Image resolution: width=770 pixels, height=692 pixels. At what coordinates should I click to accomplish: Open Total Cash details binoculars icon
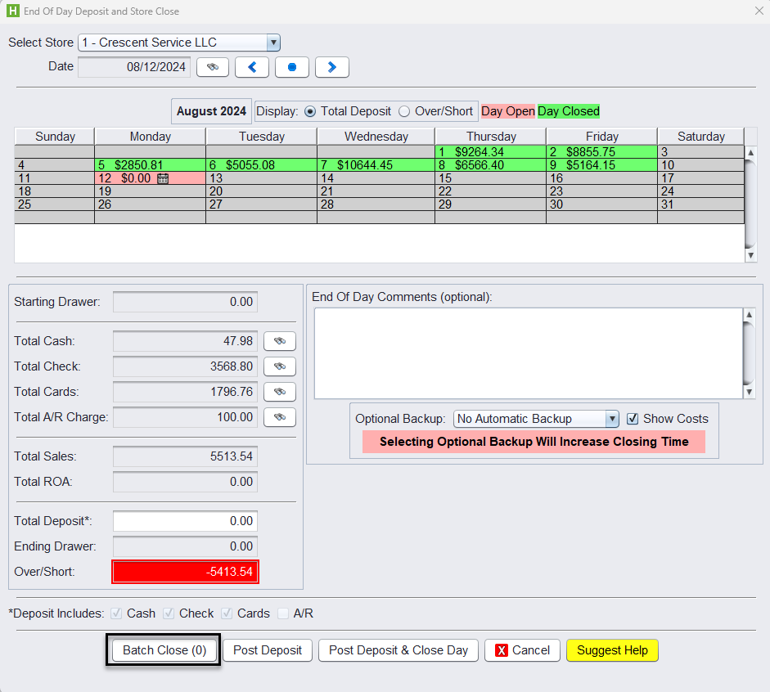(x=280, y=341)
